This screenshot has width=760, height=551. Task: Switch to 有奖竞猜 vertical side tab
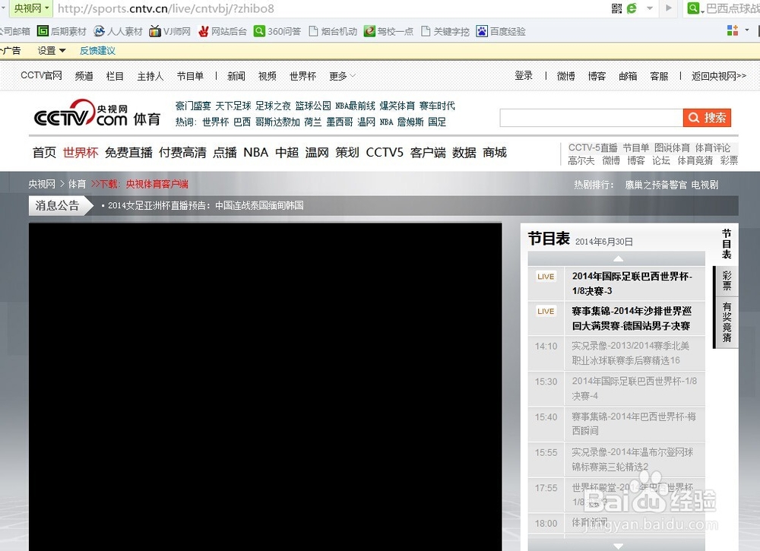point(727,321)
